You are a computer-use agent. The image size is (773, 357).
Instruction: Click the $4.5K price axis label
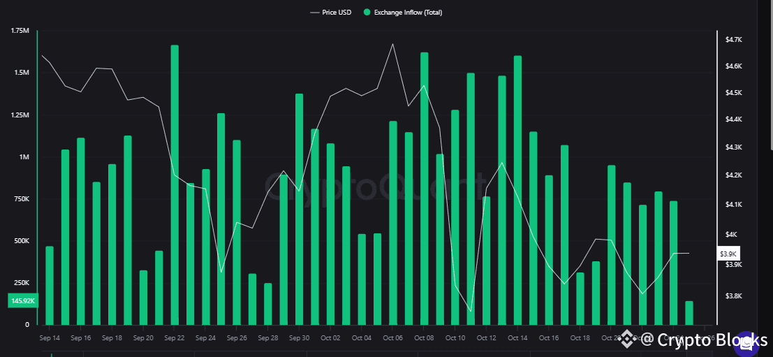pyautogui.click(x=733, y=93)
